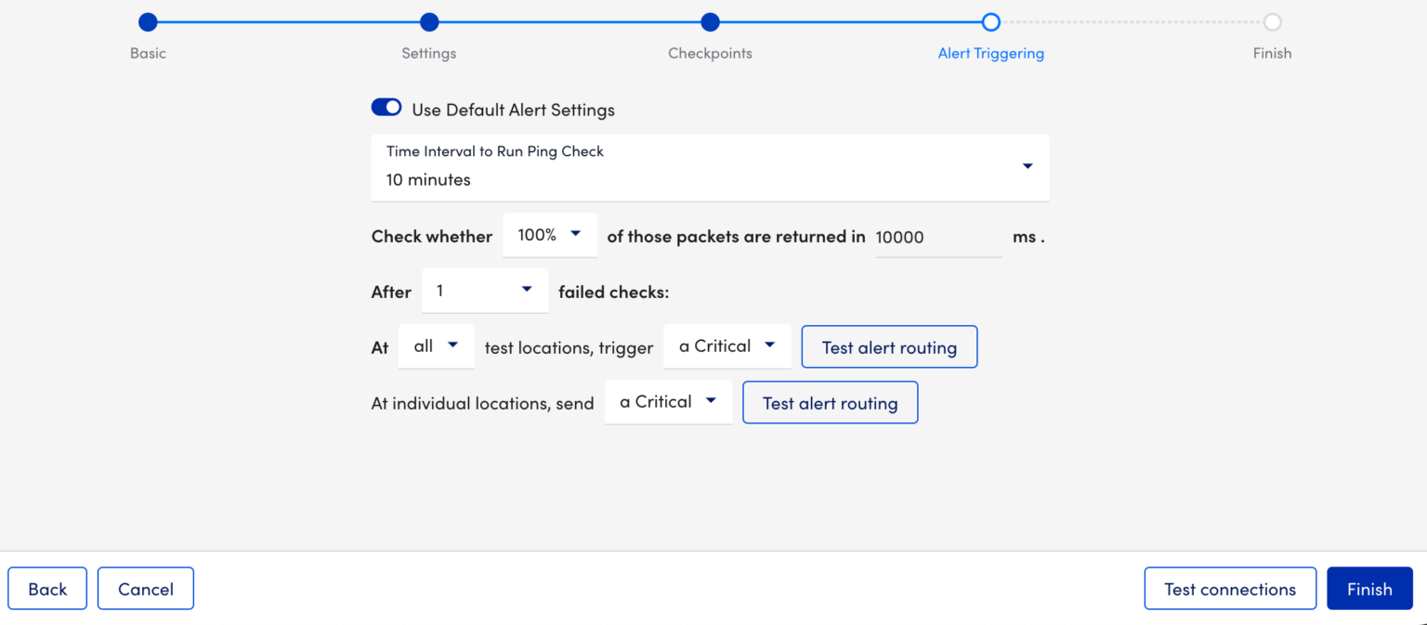Click the Settings step circle
Screen dimensions: 1427x625
click(429, 22)
